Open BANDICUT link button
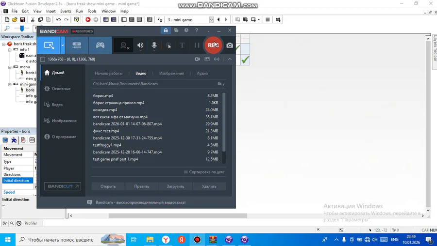Viewport: 437px width, 246px height. coord(63,186)
